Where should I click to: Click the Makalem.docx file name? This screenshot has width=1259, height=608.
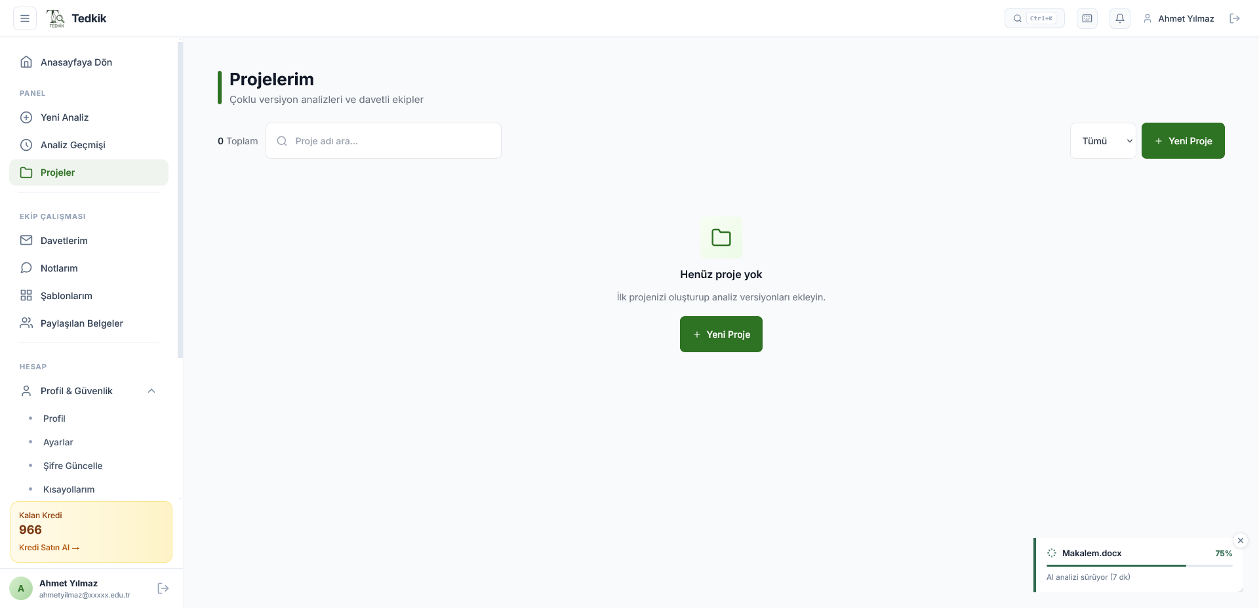1092,554
